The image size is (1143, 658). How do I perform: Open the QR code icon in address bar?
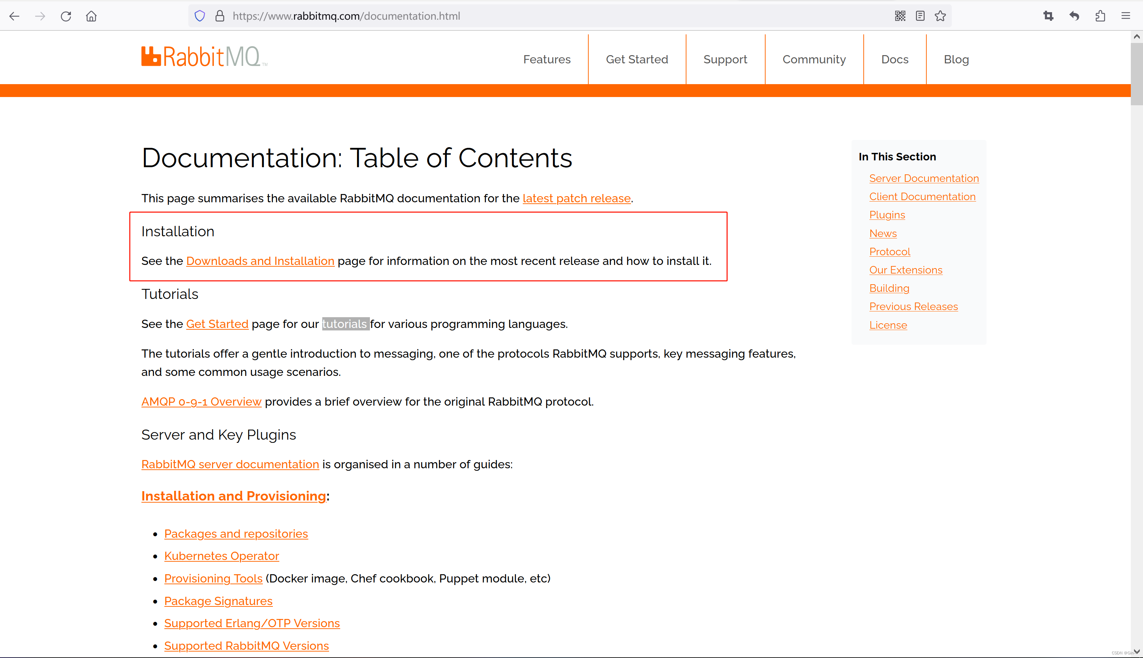pyautogui.click(x=900, y=16)
